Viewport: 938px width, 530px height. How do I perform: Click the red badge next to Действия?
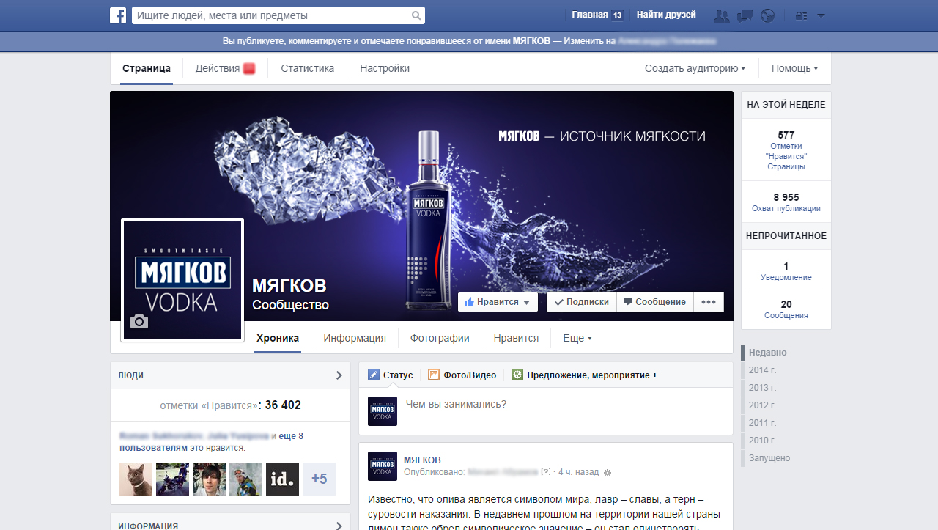click(x=249, y=69)
